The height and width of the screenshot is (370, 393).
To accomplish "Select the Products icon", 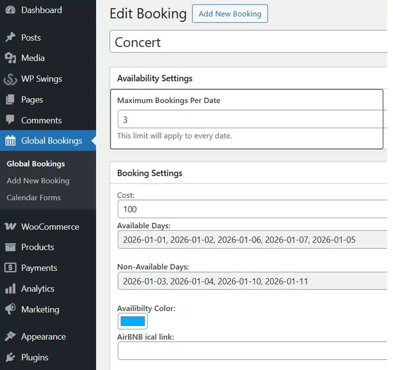I will (10, 247).
